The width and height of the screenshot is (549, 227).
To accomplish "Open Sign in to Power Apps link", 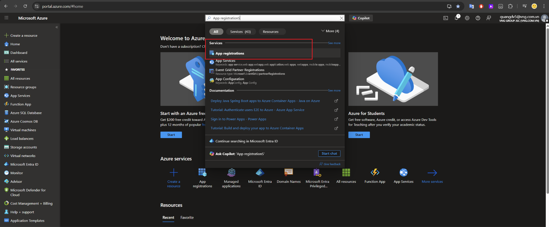I will (x=238, y=119).
